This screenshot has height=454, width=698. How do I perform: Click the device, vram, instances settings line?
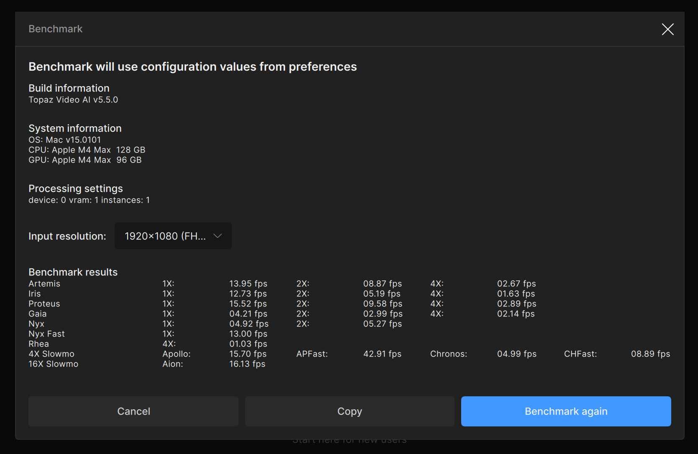point(89,200)
